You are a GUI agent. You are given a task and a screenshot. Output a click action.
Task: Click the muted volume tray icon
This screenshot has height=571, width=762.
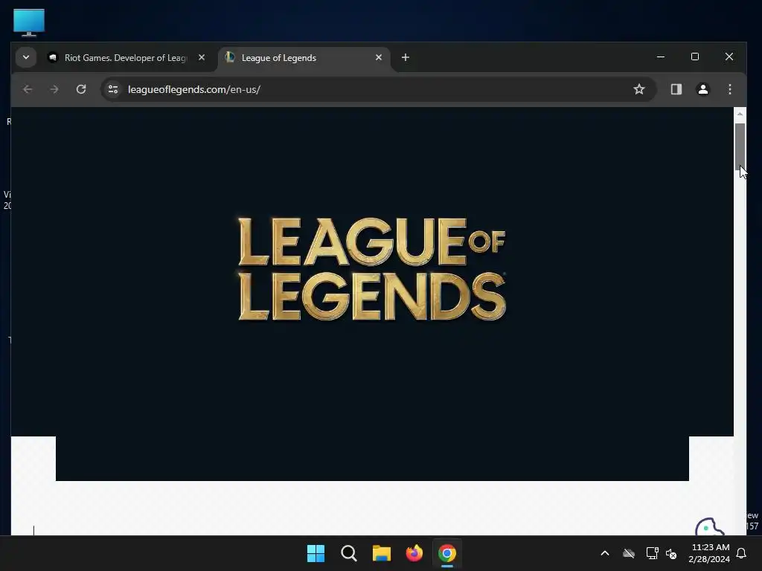(x=671, y=553)
